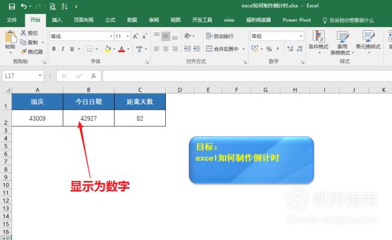Apply the yellow fill color bucket
Image resolution: width=392 pixels, height=240 pixels.
click(107, 49)
